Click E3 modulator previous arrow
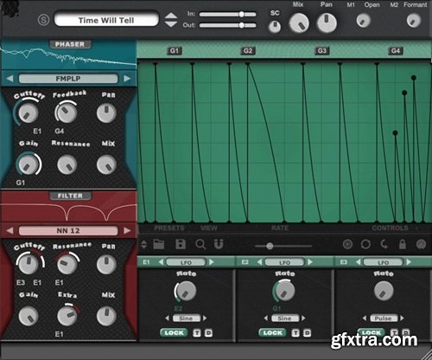Screen dimensions: 432x360 point(358,262)
